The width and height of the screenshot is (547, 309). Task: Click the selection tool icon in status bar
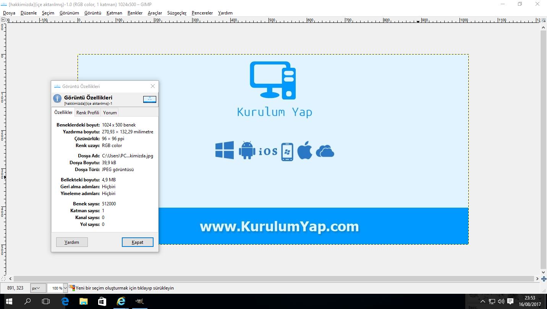click(72, 288)
